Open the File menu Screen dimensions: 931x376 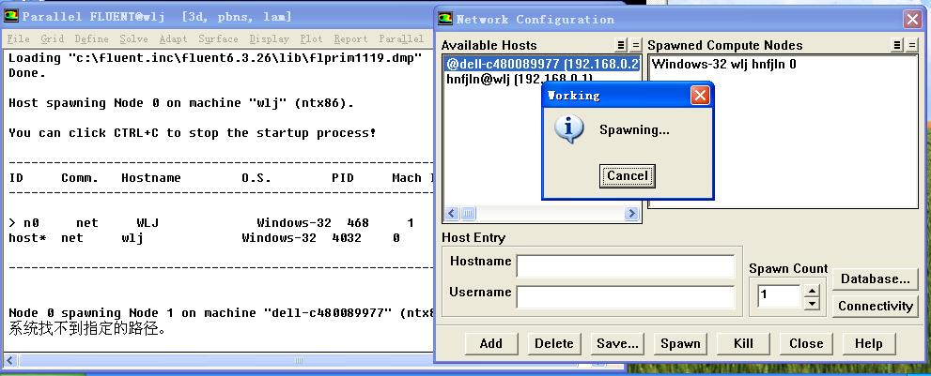18,39
